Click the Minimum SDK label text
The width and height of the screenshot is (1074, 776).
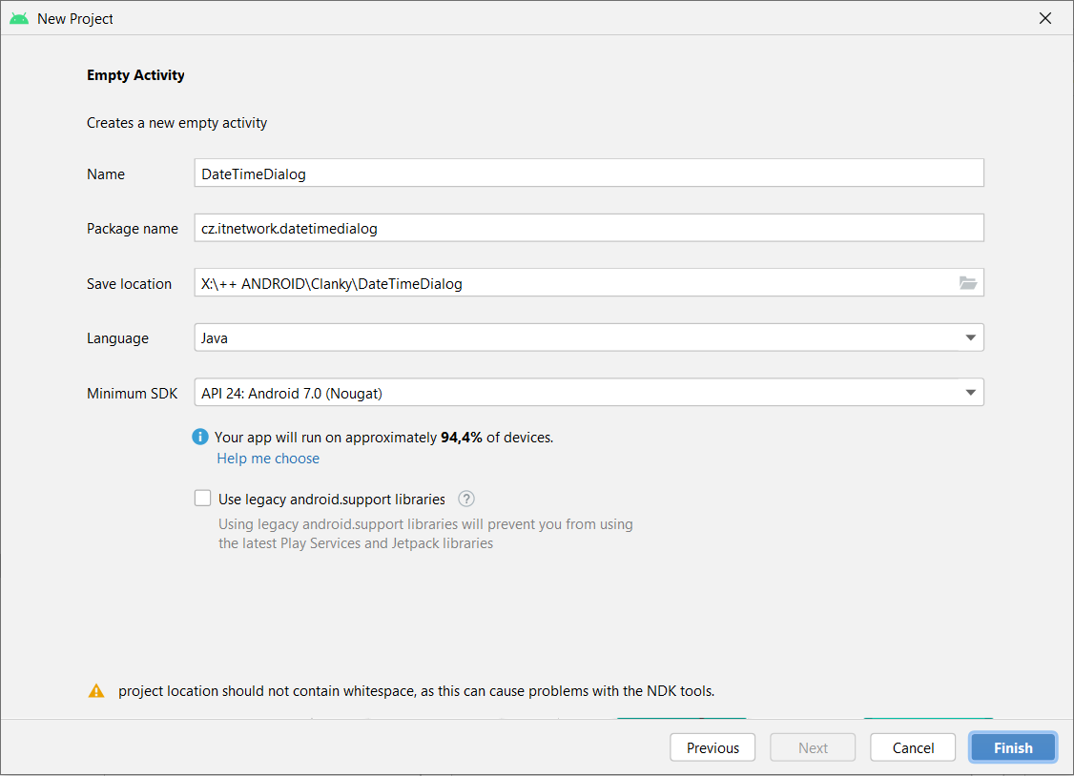coord(132,393)
